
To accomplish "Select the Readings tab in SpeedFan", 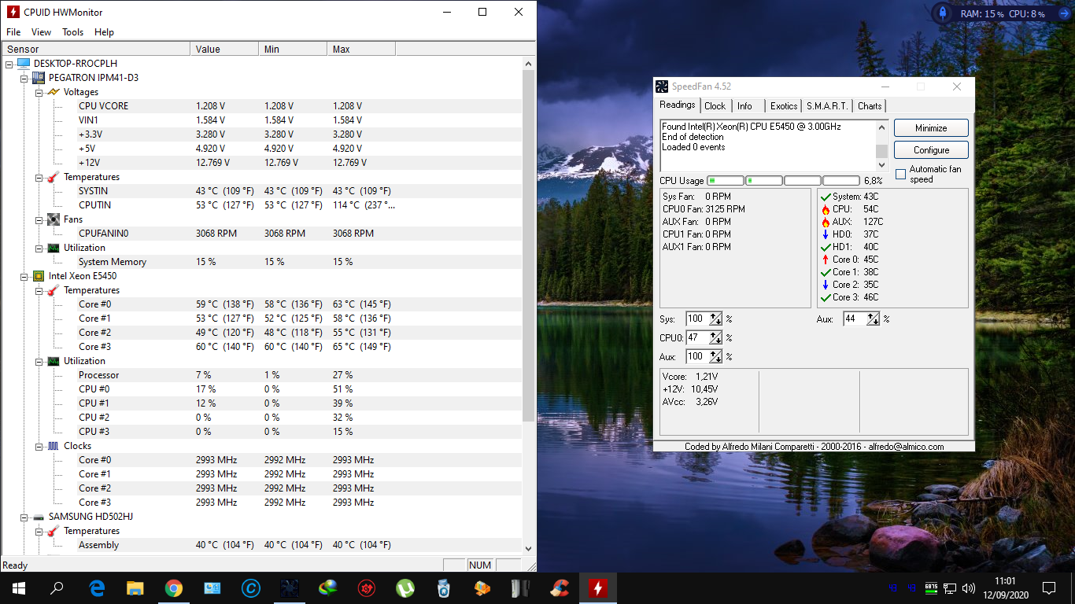I will [678, 105].
